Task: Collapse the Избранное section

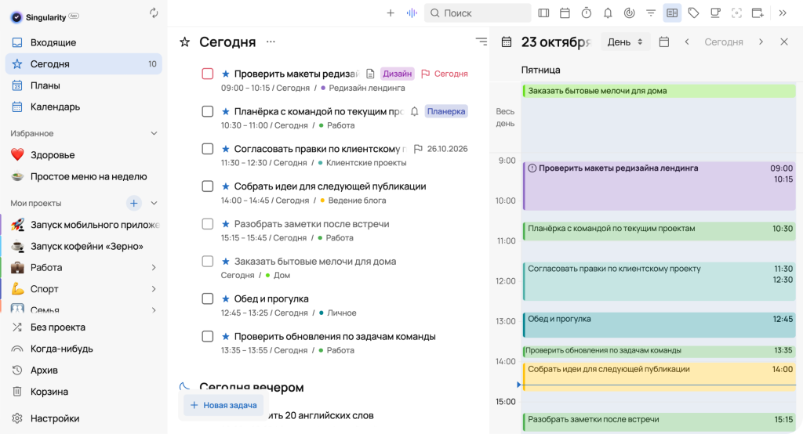Action: 154,134
